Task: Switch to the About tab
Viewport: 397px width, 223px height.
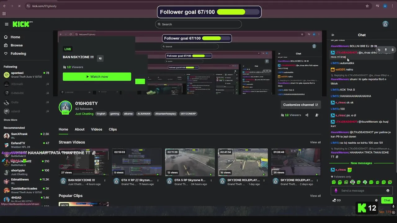Action: [79, 129]
